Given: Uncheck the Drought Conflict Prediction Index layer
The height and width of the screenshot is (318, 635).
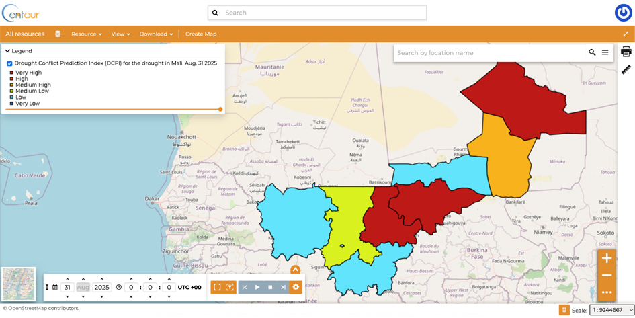Looking at the screenshot, I should 9,63.
